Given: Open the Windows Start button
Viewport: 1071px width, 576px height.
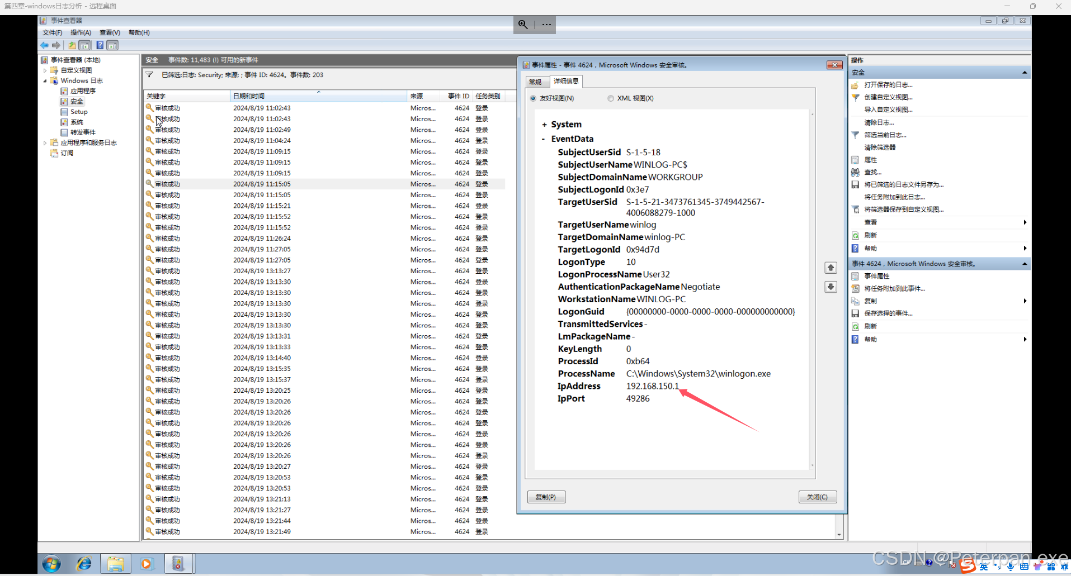Looking at the screenshot, I should click(x=51, y=564).
